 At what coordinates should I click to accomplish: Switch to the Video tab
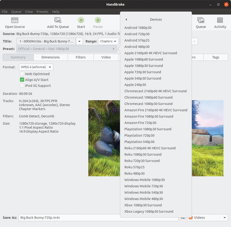(x=106, y=57)
